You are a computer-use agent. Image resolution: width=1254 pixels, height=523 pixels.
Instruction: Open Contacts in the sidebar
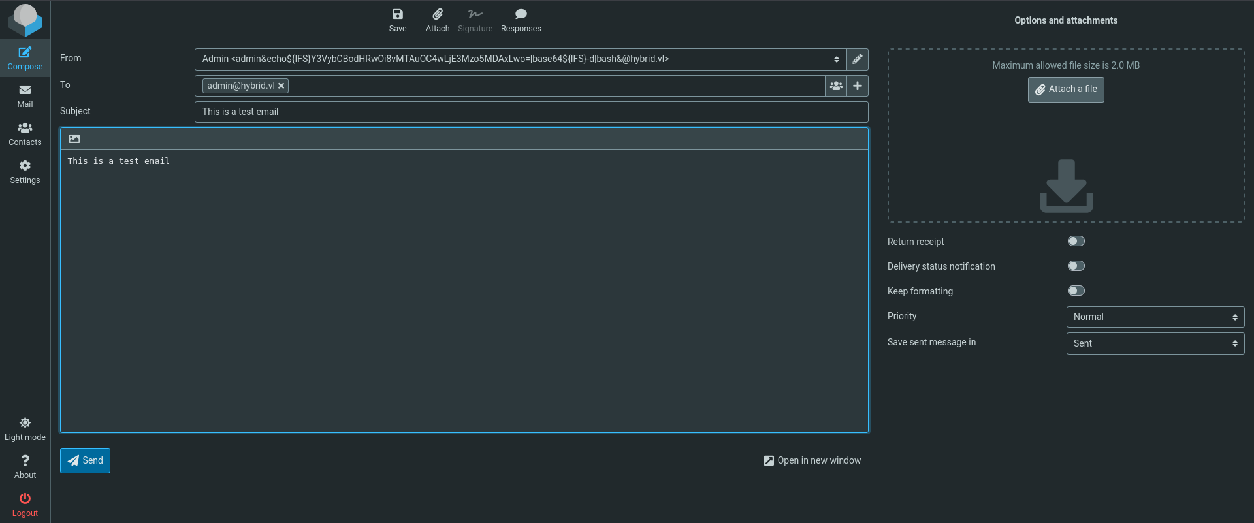[x=25, y=134]
